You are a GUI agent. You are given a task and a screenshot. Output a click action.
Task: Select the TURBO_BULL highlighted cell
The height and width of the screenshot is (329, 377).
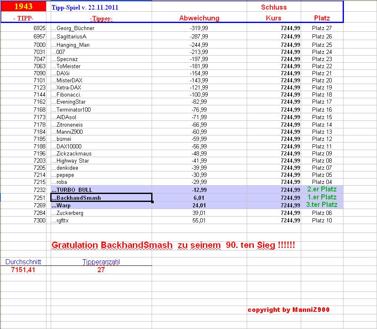[101, 189]
